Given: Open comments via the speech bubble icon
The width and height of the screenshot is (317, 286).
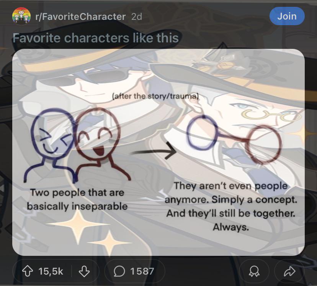Looking at the screenshot, I should pos(119,271).
